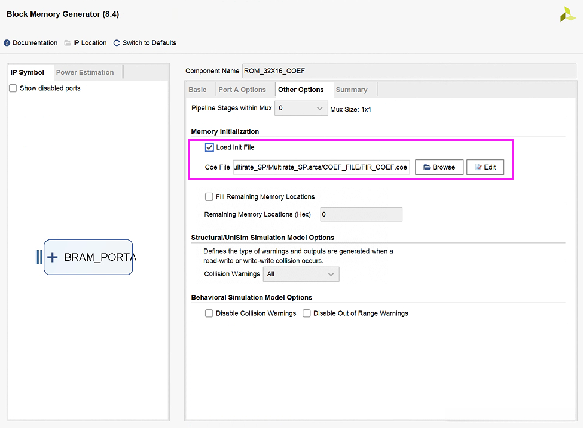Switch to the Basic tab
The image size is (583, 428).
click(x=197, y=90)
